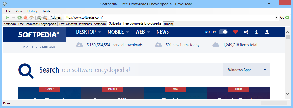Click the red heart favorites icon
The image size is (293, 108).
pyautogui.click(x=236, y=32)
